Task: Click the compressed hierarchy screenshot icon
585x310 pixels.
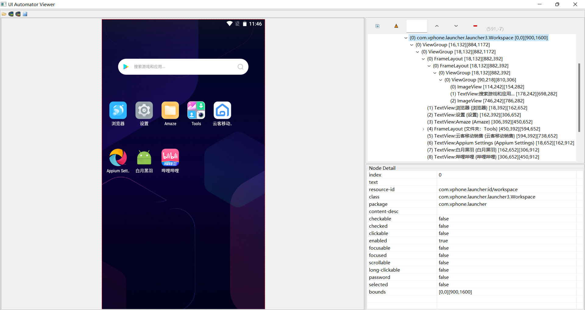Action: (x=18, y=14)
